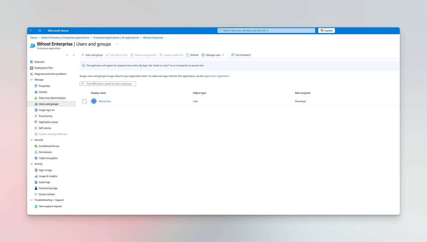427x242 pixels.
Task: Sort by Object type column header
Action: [199, 93]
